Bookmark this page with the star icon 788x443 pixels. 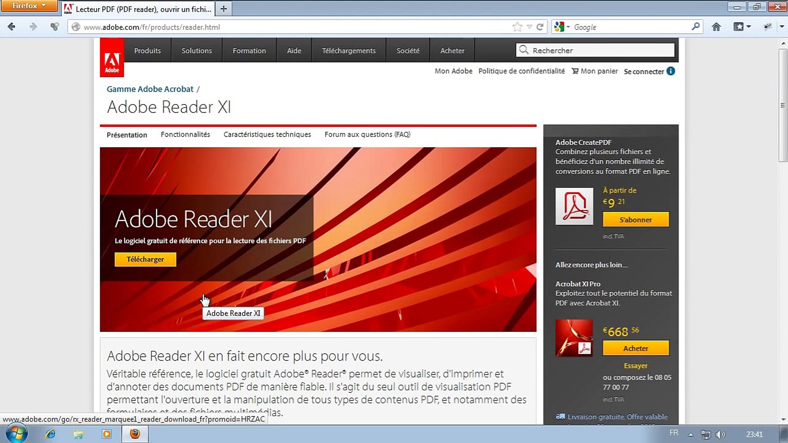[517, 27]
